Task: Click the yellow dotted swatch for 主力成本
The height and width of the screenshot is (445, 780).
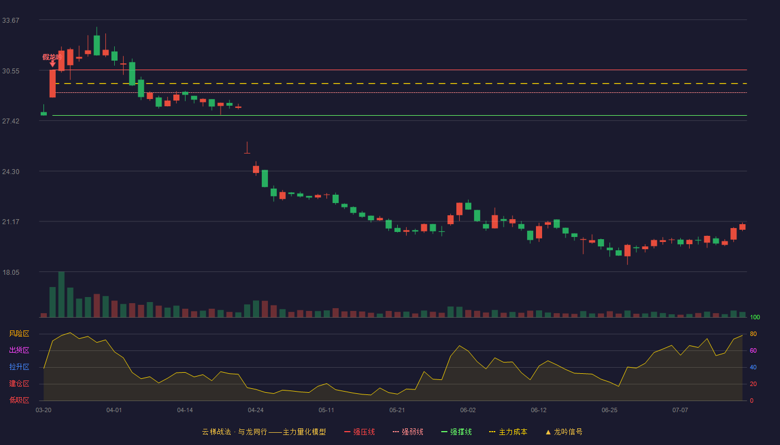Action: point(492,432)
